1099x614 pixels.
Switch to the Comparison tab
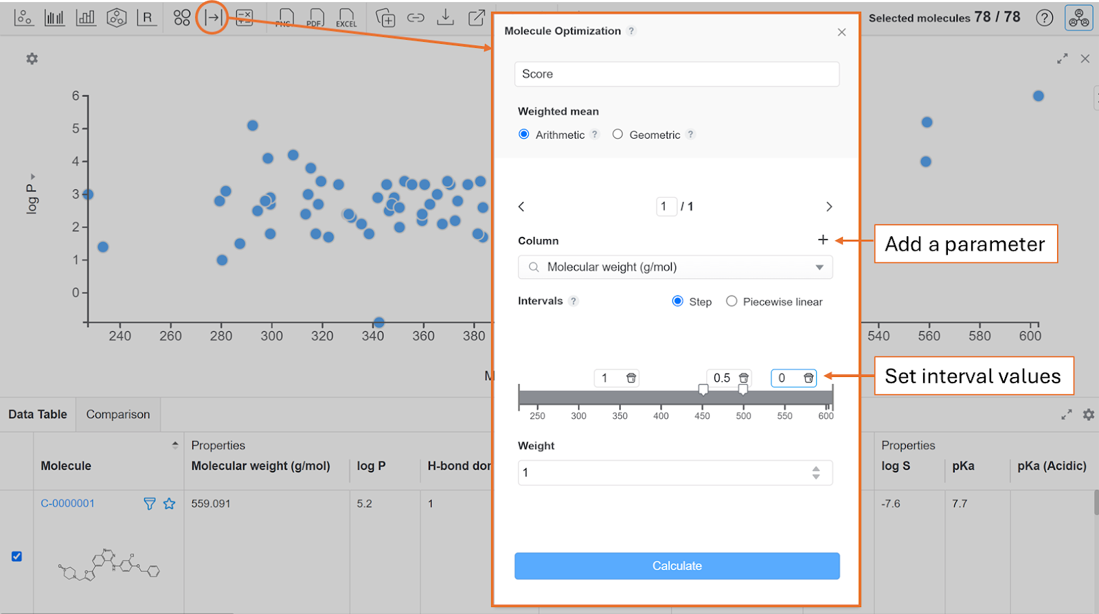pos(118,415)
